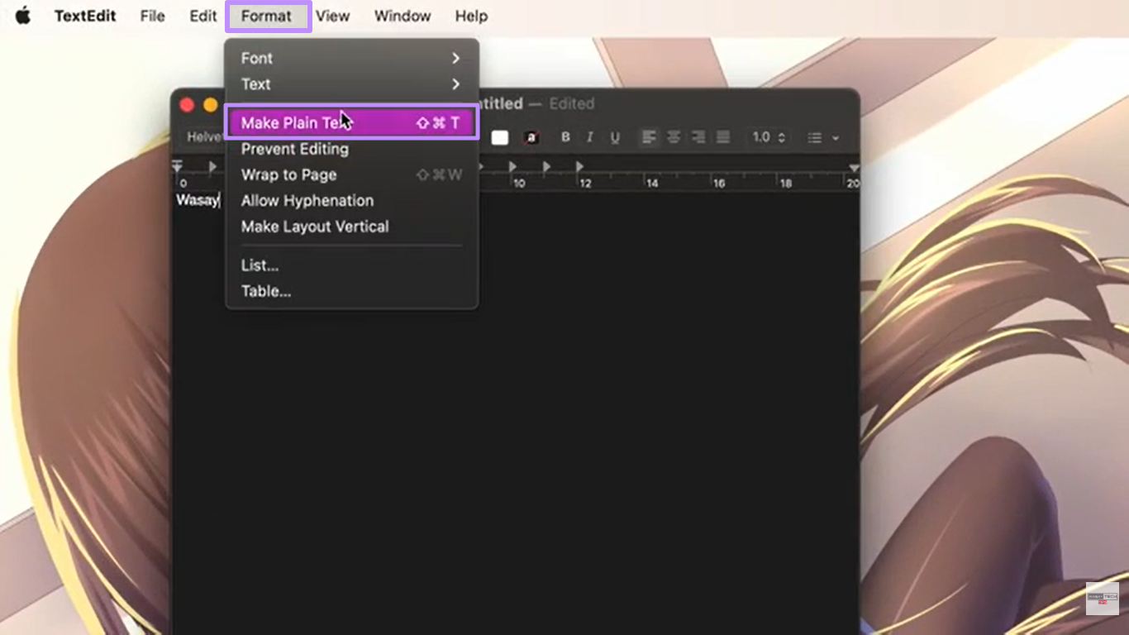Insert a table via Table option
This screenshot has width=1129, height=635.
[x=265, y=290]
